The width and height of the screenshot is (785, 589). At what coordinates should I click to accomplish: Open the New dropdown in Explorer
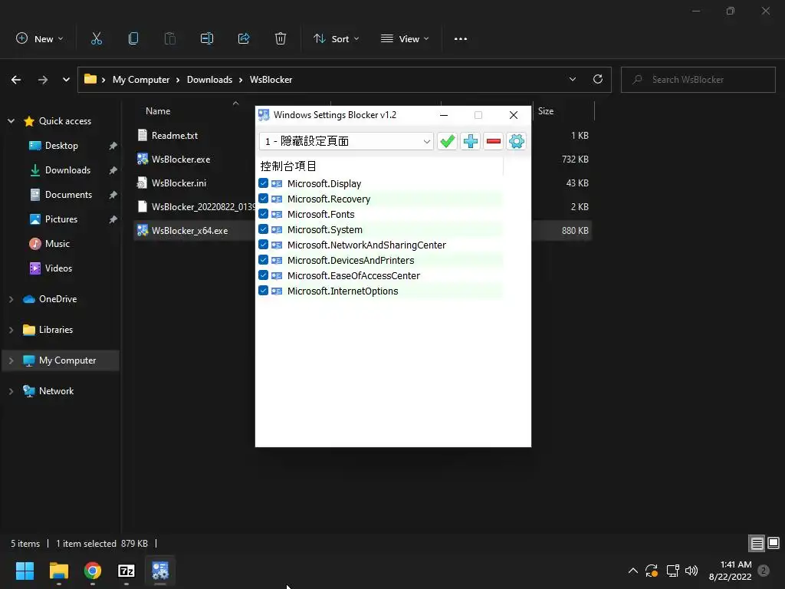coord(40,38)
